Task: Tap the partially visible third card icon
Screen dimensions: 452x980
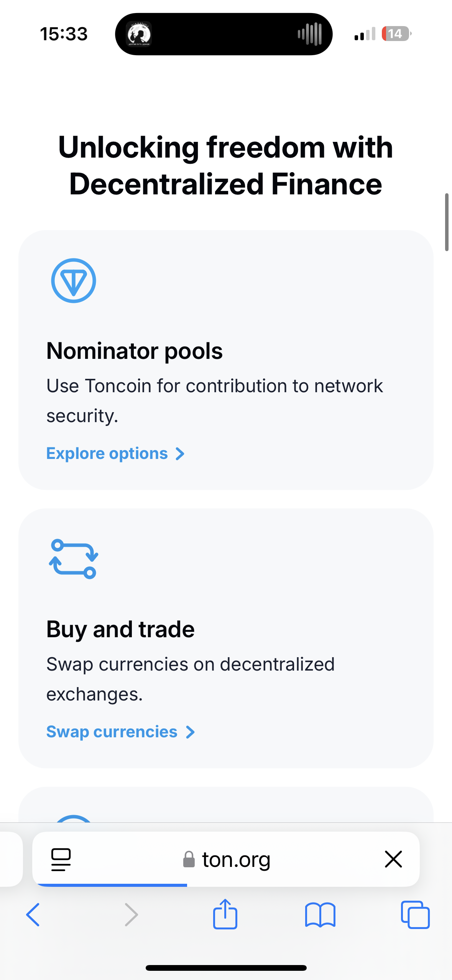Action: (73, 818)
